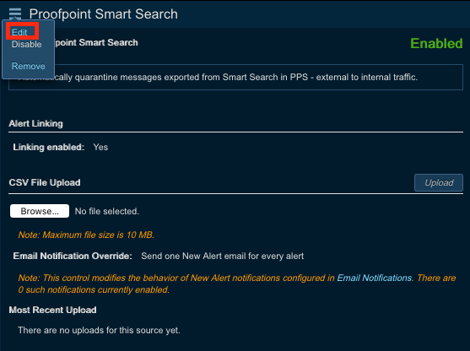
Task: Click 'There are no uploads' message
Action: (99, 330)
